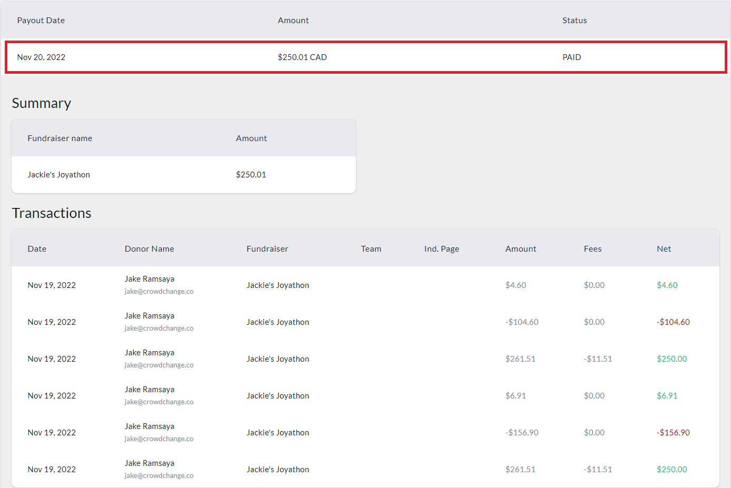Select the red -$104.60 net value
The height and width of the screenshot is (488, 731).
click(x=673, y=322)
